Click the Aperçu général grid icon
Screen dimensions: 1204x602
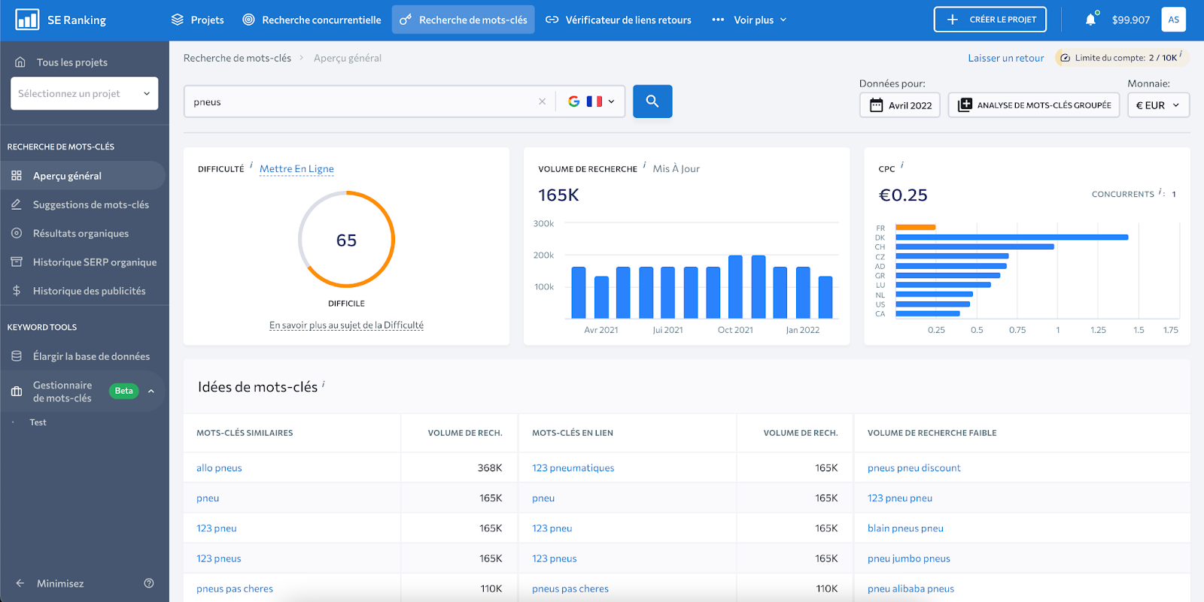click(x=17, y=175)
